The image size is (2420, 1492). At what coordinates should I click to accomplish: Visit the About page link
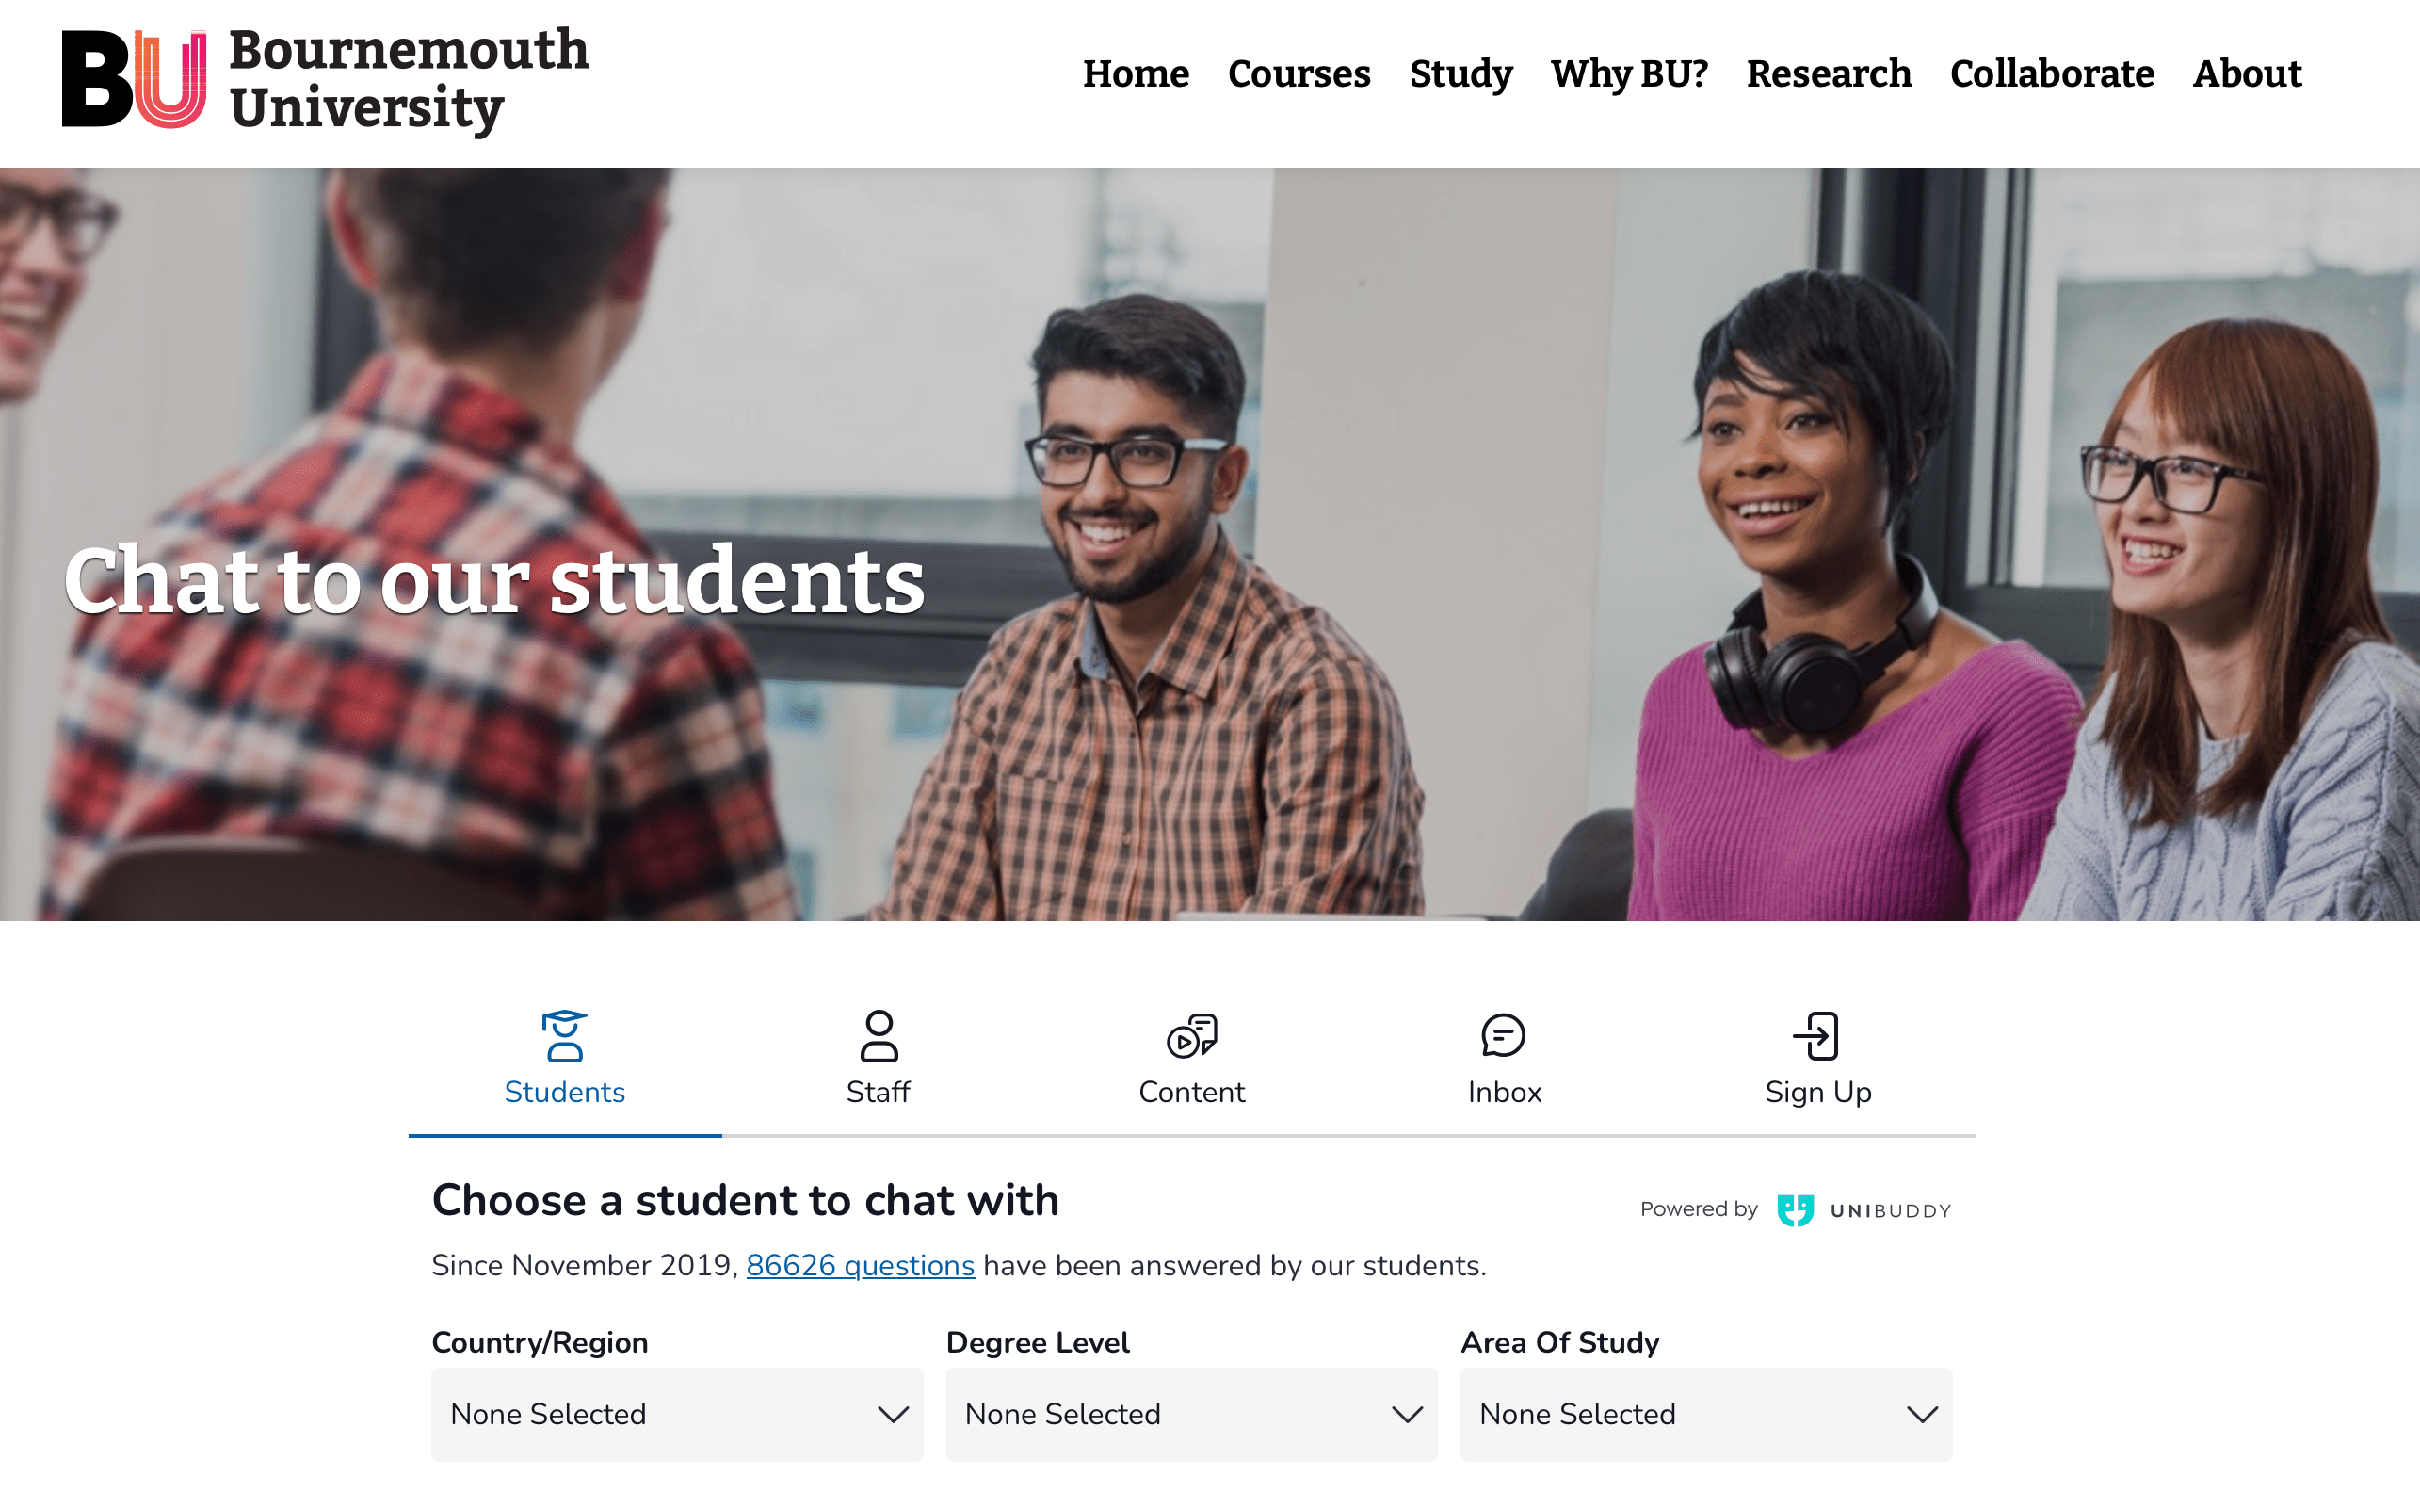pyautogui.click(x=2248, y=74)
